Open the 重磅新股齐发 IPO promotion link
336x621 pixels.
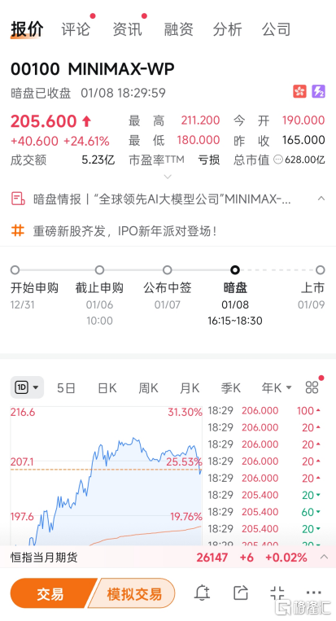point(125,230)
